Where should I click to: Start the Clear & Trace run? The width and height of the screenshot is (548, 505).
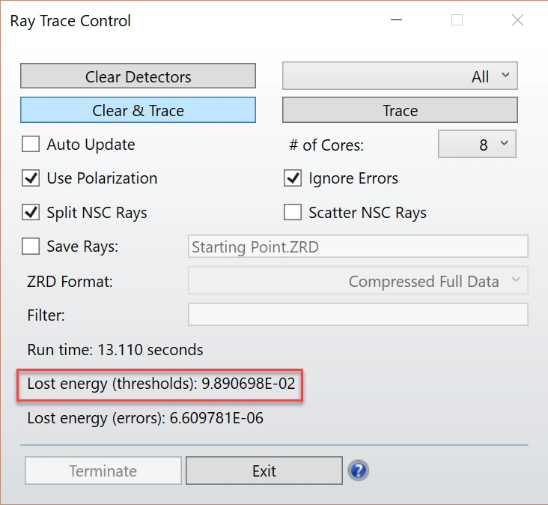click(138, 110)
